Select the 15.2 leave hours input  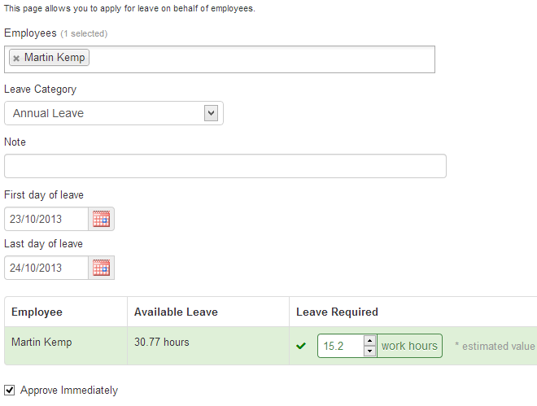pos(340,346)
